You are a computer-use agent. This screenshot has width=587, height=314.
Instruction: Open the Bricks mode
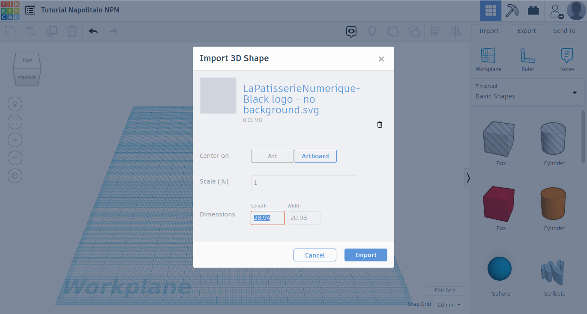coord(533,11)
